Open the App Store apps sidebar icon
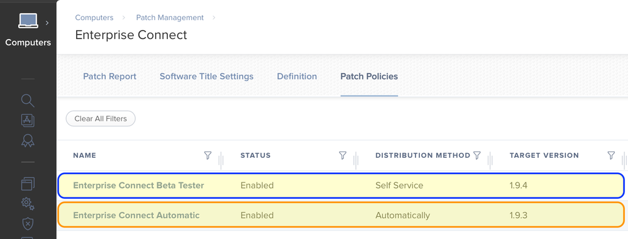The width and height of the screenshot is (628, 239). click(28, 120)
